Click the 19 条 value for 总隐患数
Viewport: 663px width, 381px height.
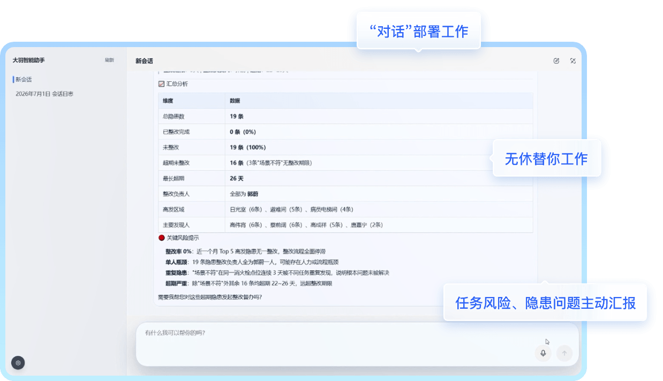click(x=237, y=116)
